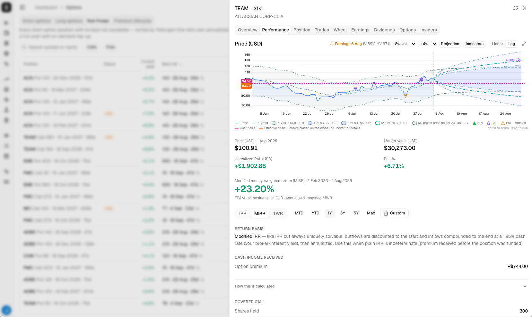Screen dimensions: 532x317
Task: Open the 8w vol dropdown
Action: coord(405,44)
